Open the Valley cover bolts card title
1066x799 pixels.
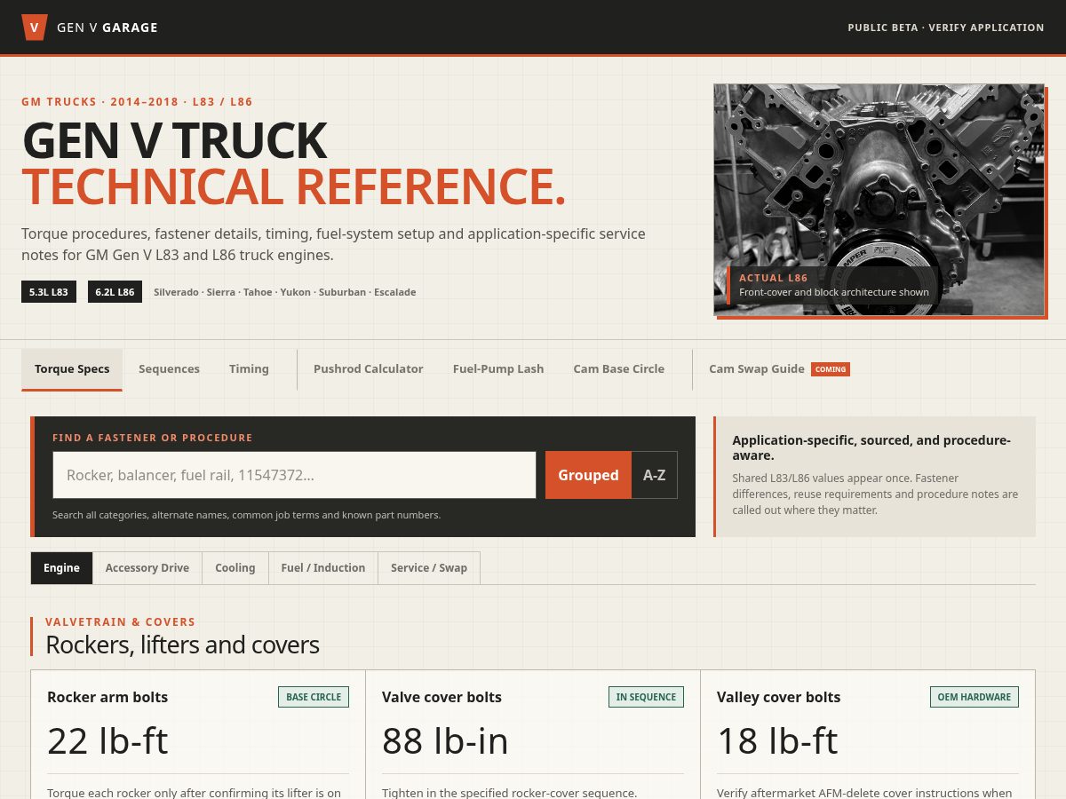click(778, 697)
